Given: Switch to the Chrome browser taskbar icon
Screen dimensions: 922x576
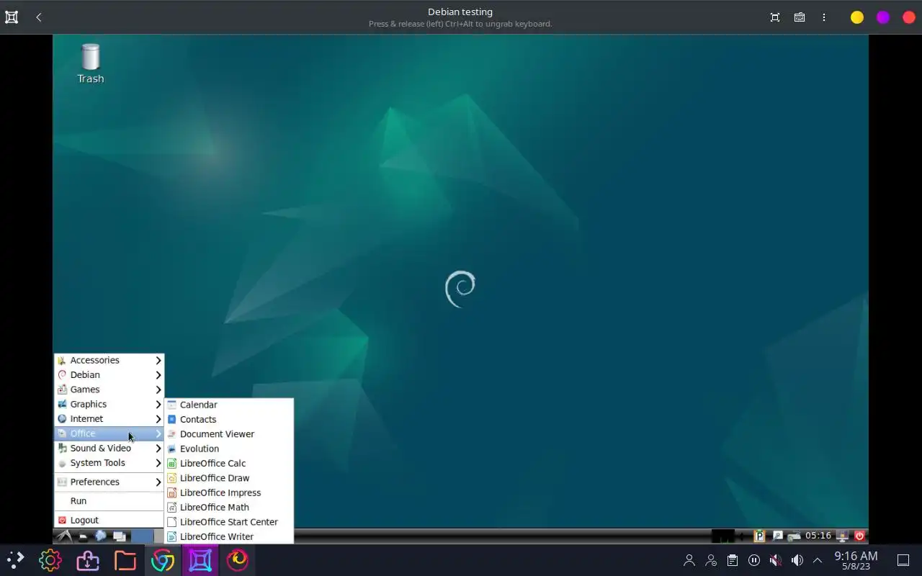Looking at the screenshot, I should coord(163,560).
